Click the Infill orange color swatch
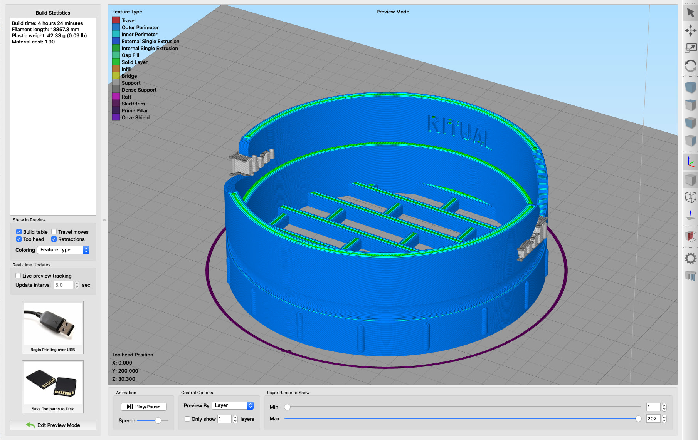This screenshot has height=440, width=698. [x=116, y=69]
